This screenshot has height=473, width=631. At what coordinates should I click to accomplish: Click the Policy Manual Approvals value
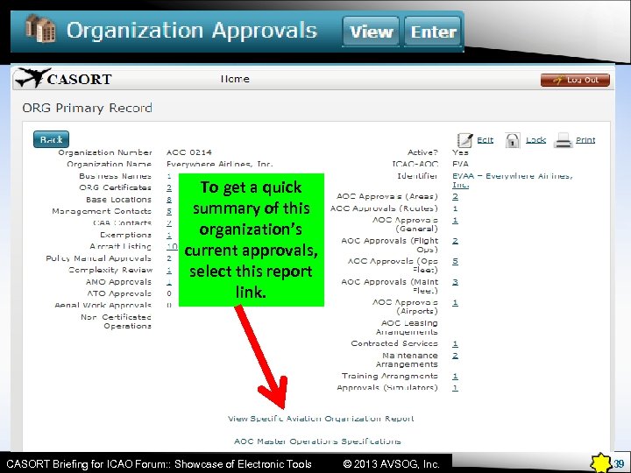tap(169, 258)
